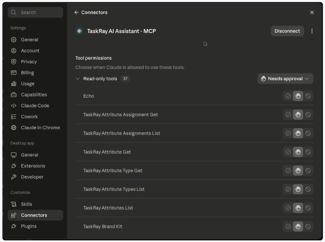
Task: Click the Search settings field
Action: (x=35, y=13)
